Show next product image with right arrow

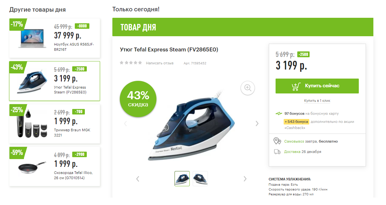click(257, 123)
